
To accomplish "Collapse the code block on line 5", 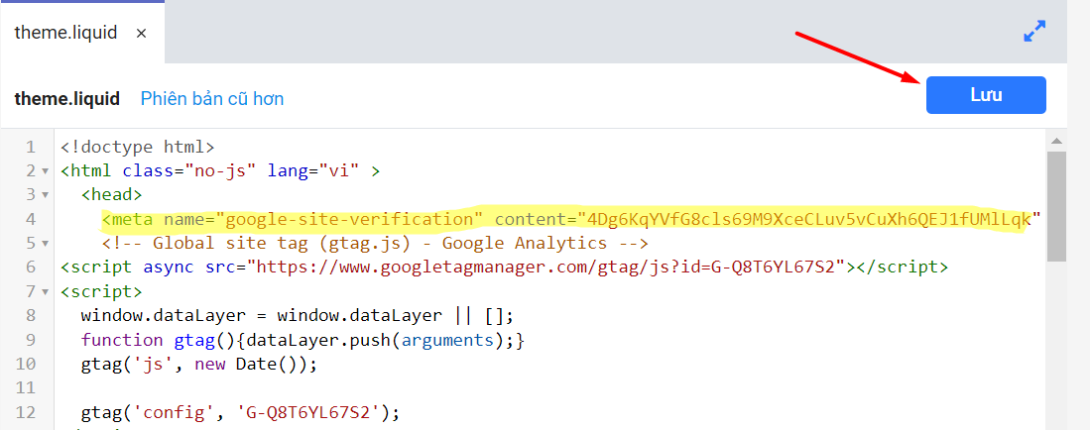I will tap(46, 243).
